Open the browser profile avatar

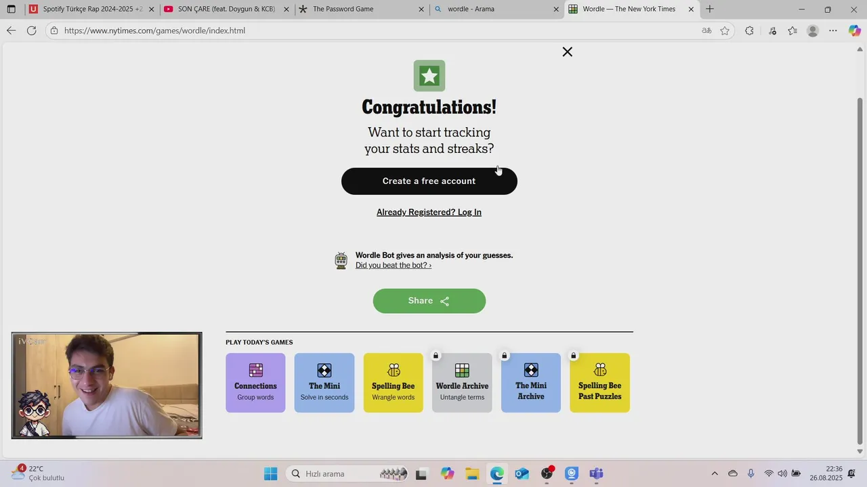click(x=813, y=30)
